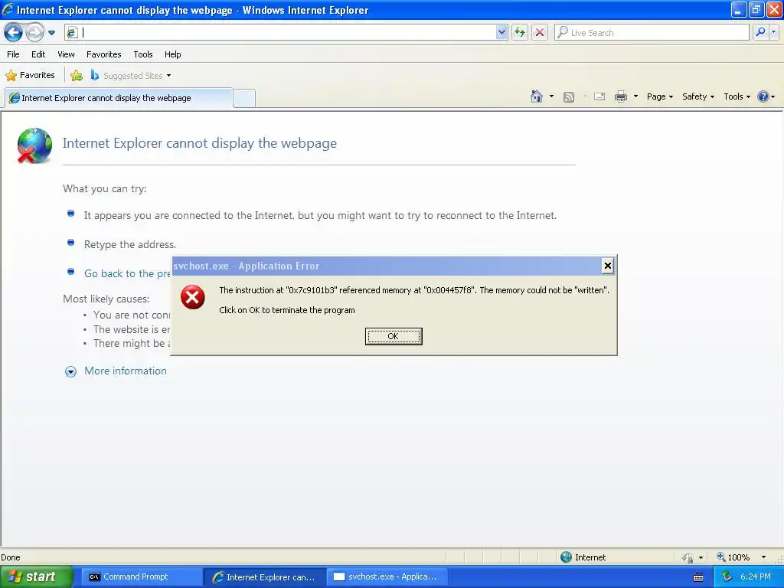Image resolution: width=784 pixels, height=588 pixels.
Task: Expand the address bar history dropdown
Action: click(502, 32)
